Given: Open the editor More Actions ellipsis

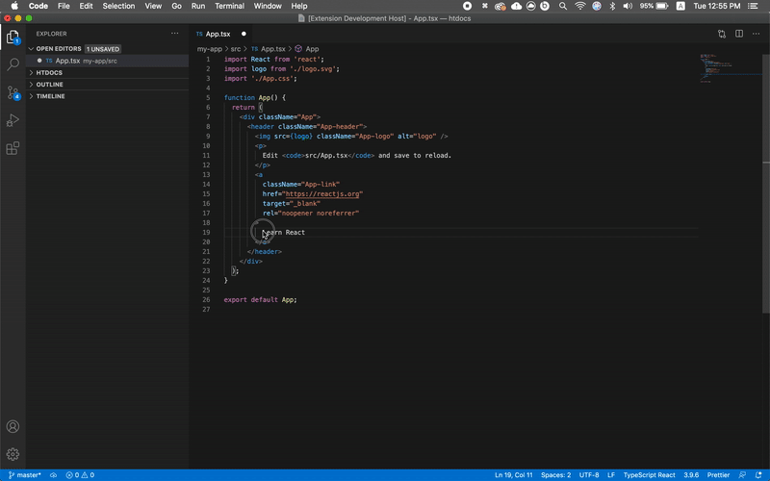Looking at the screenshot, I should pyautogui.click(x=757, y=34).
